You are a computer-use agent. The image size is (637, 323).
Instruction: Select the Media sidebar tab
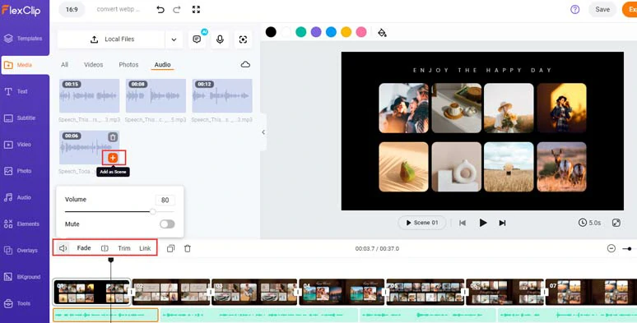(25, 65)
